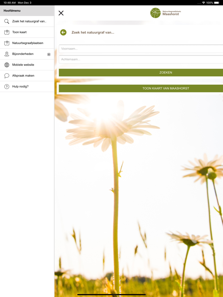Screen dimensions: 223x297
Task: Expand Bijzonderheden with the plus icon
Action: (x=49, y=55)
